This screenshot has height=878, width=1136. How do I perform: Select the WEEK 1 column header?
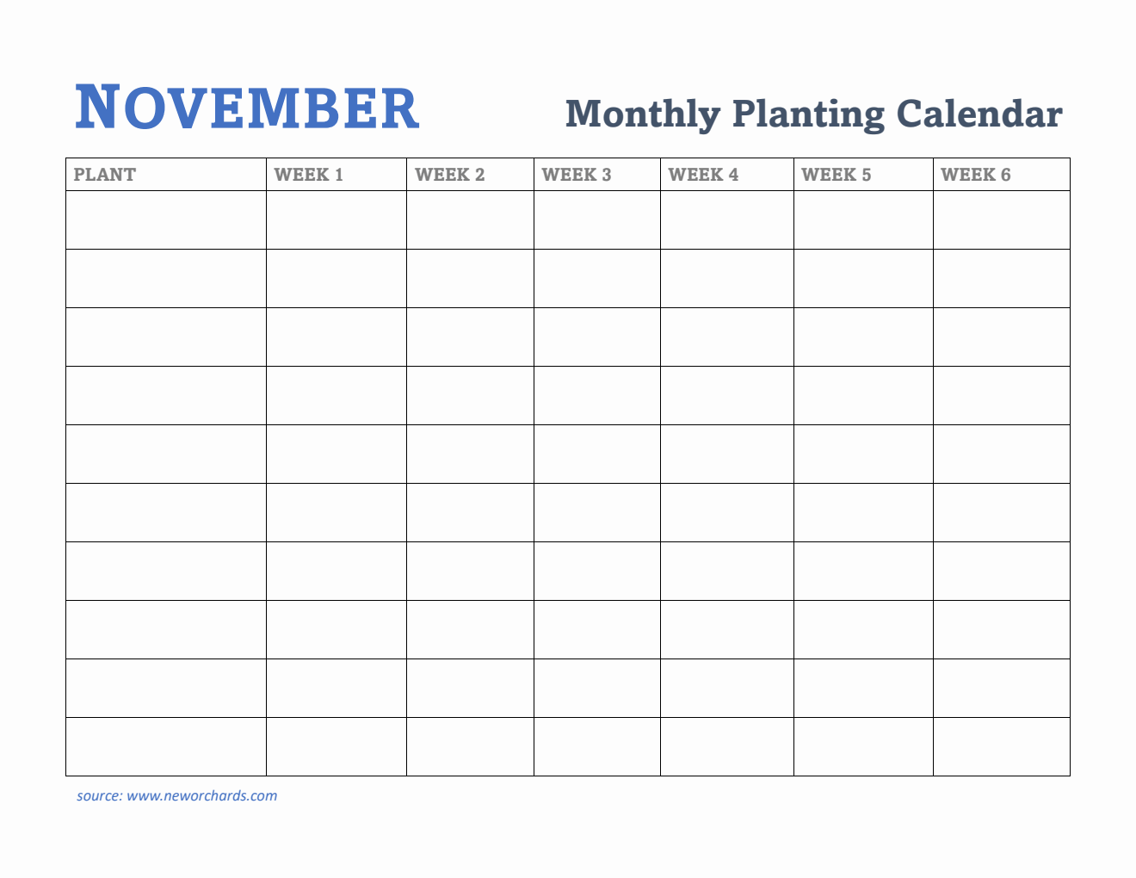308,175
